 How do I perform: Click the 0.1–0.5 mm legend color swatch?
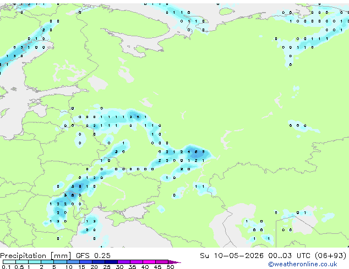click(x=9, y=262)
